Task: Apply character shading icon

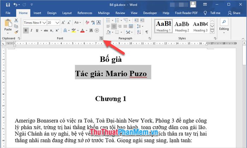Action: pyautogui.click(x=91, y=31)
